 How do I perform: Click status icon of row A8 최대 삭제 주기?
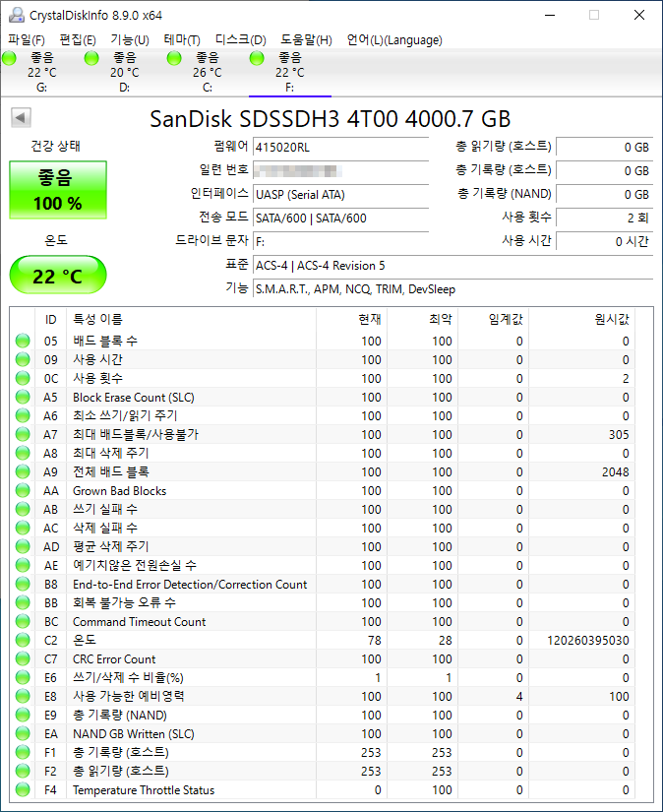click(23, 453)
